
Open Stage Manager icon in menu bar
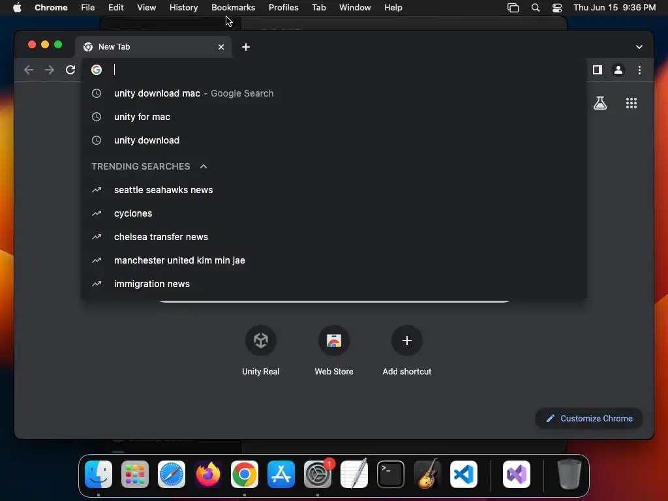click(x=513, y=8)
